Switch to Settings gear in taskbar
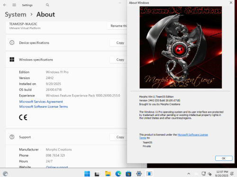This screenshot has width=237, height=177. click(139, 174)
